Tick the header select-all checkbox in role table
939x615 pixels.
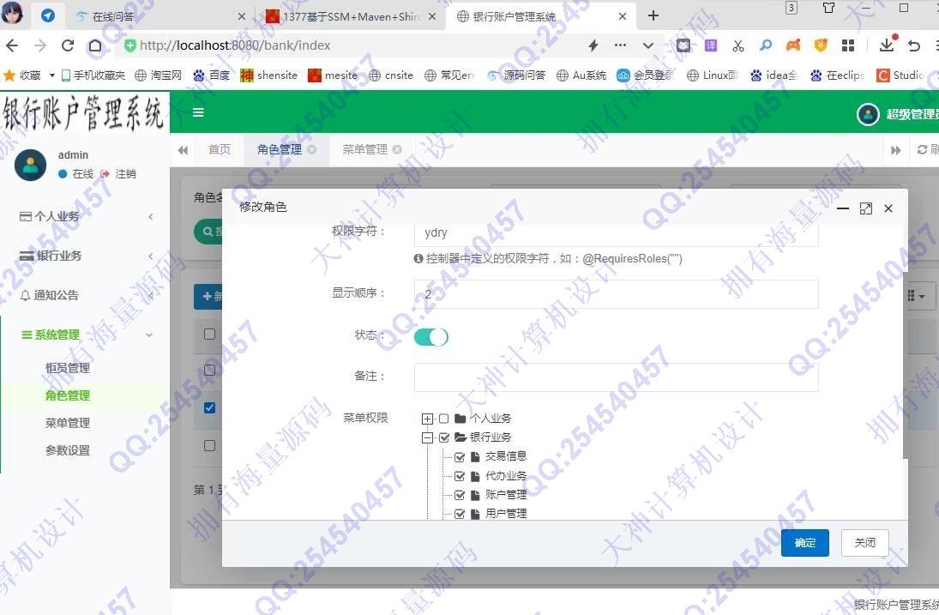(209, 335)
